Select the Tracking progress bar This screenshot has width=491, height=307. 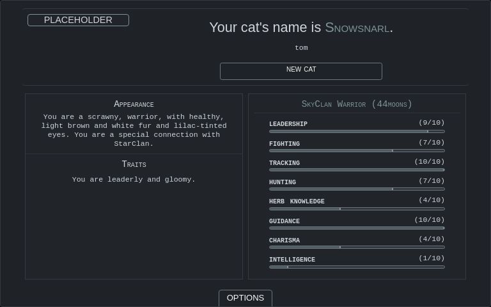click(x=357, y=170)
